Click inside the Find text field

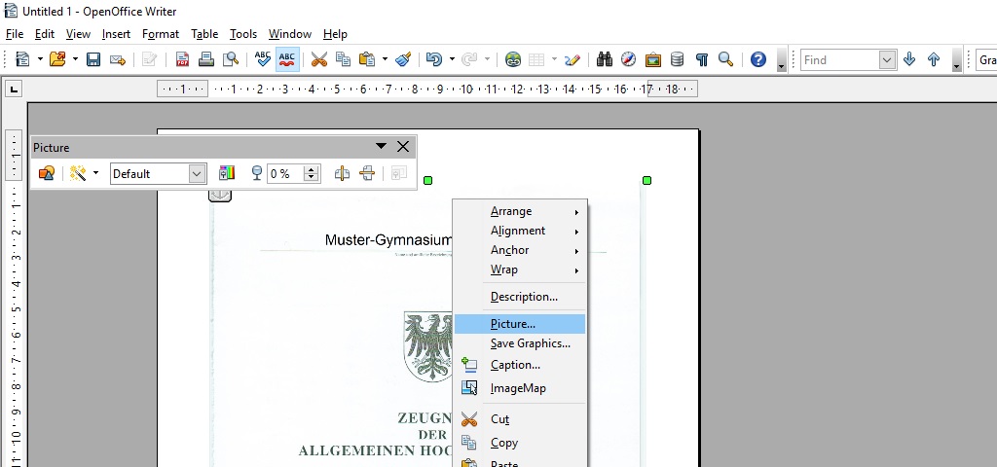pos(839,59)
